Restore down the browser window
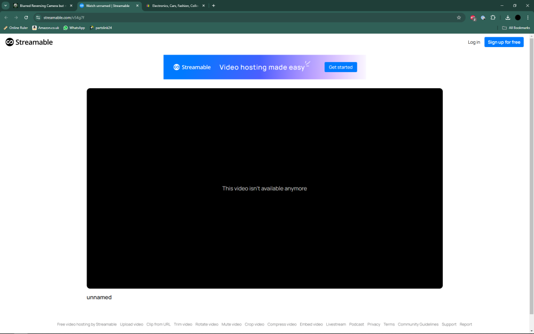The image size is (534, 334). (x=515, y=6)
